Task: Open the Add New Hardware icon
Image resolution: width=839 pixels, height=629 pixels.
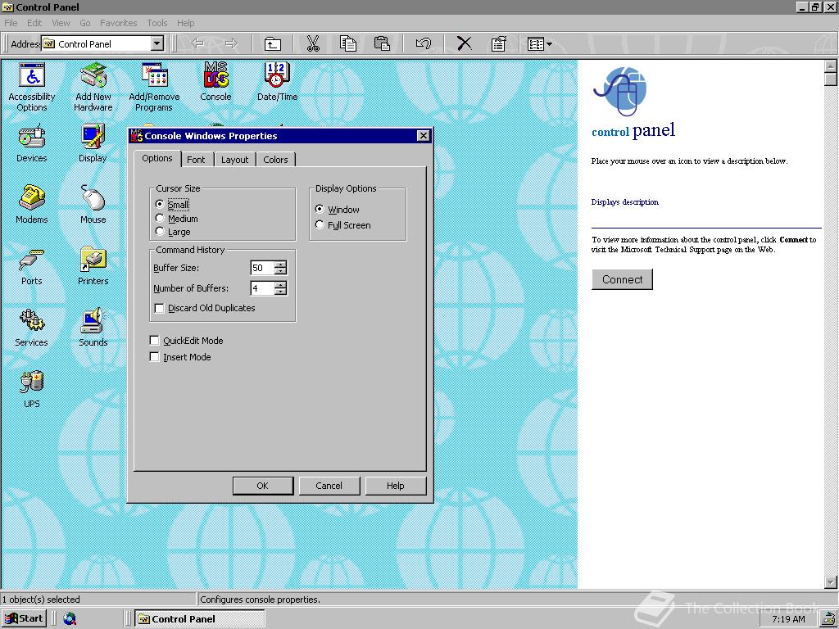Action: (x=93, y=87)
